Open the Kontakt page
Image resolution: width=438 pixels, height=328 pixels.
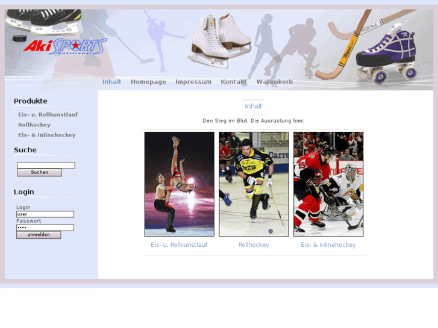pyautogui.click(x=234, y=82)
